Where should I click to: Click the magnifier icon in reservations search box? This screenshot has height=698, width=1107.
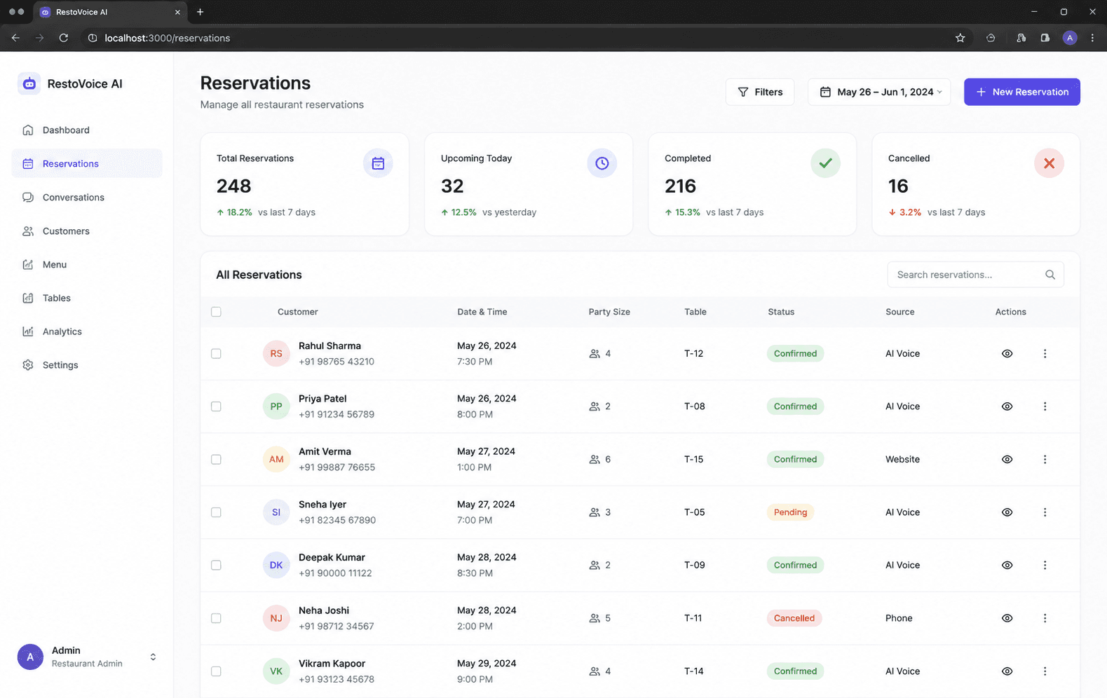click(1050, 275)
